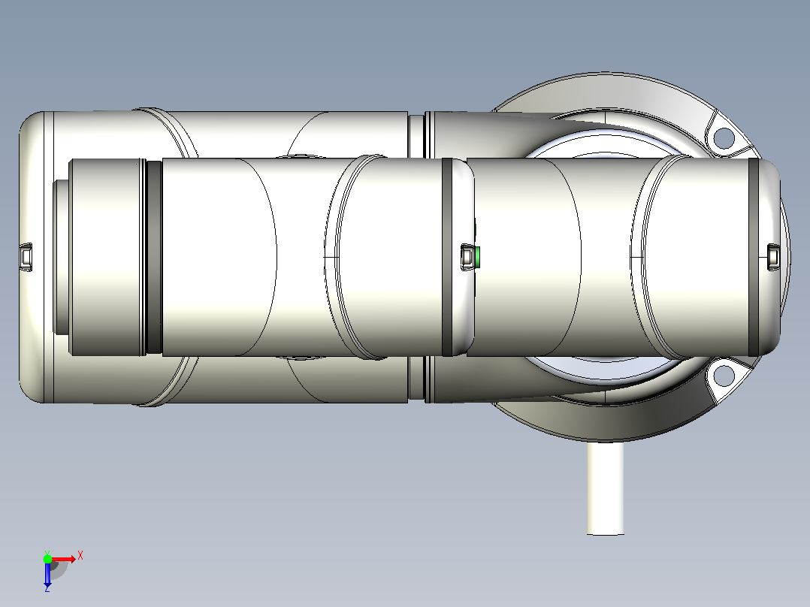
Task: Click the red X axis arrow of the orientation triad
Action: pyautogui.click(x=63, y=559)
